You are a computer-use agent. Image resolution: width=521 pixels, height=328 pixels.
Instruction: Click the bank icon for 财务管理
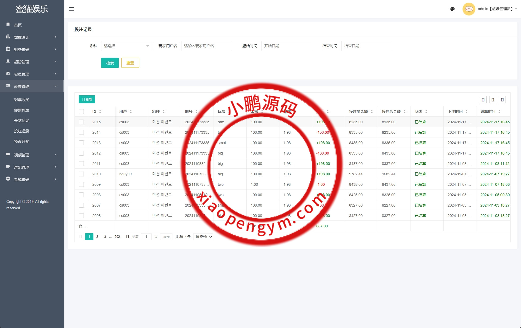tap(8, 49)
